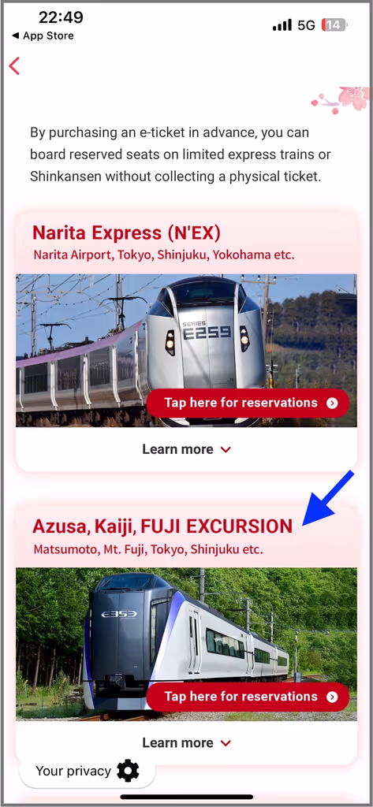Image resolution: width=373 pixels, height=807 pixels.
Task: Tap here for reservations on FUJI EXCURSION
Action: pos(248,697)
